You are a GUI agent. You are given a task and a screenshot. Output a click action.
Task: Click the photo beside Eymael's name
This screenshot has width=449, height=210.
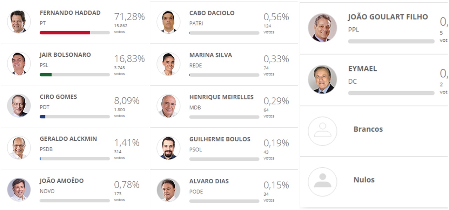click(322, 79)
